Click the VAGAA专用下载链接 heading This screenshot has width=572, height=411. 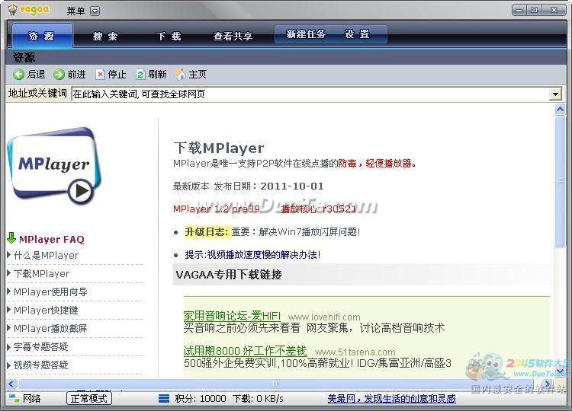click(229, 275)
